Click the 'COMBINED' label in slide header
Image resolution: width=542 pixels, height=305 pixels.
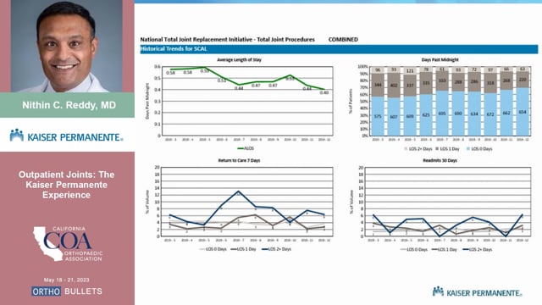(343, 40)
